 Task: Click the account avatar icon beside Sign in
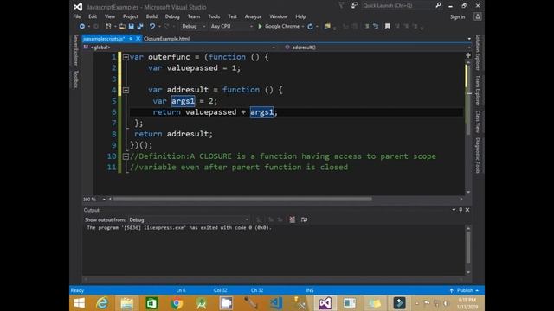(x=477, y=16)
